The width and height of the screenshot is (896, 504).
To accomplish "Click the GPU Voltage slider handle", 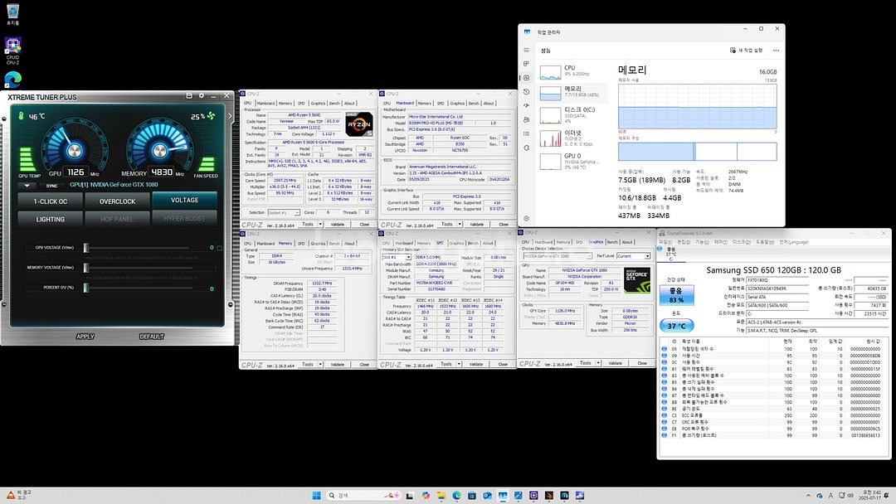I will (x=85, y=248).
